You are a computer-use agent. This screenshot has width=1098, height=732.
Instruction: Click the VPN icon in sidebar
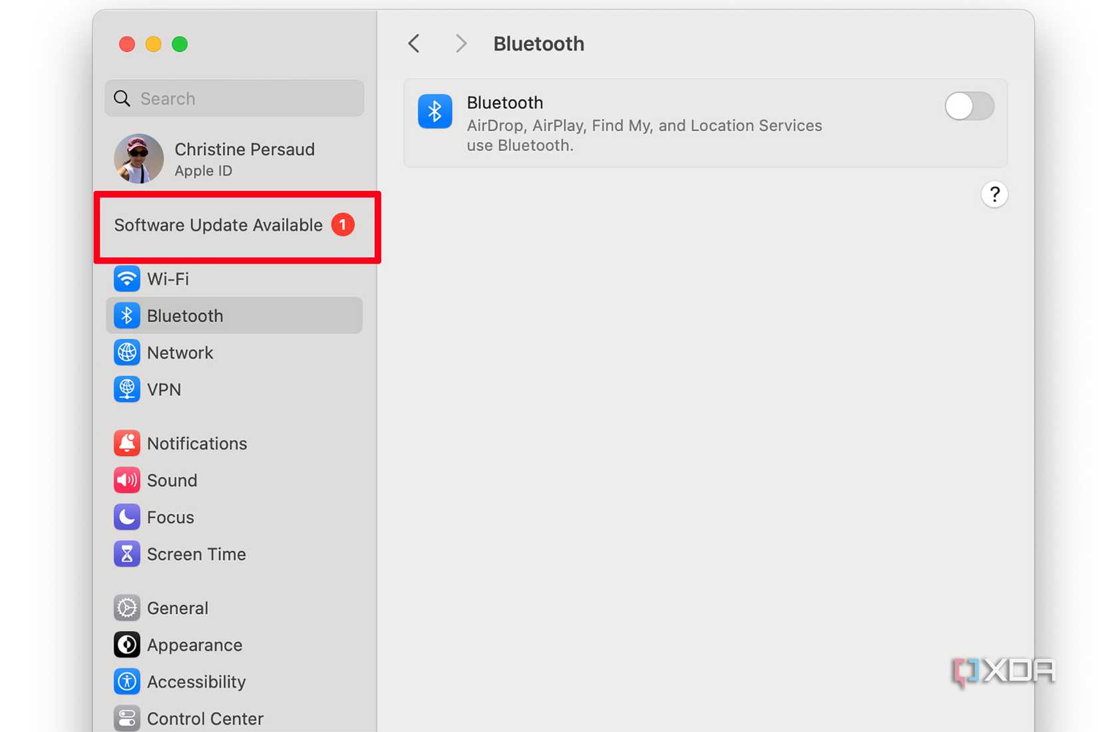tap(126, 389)
